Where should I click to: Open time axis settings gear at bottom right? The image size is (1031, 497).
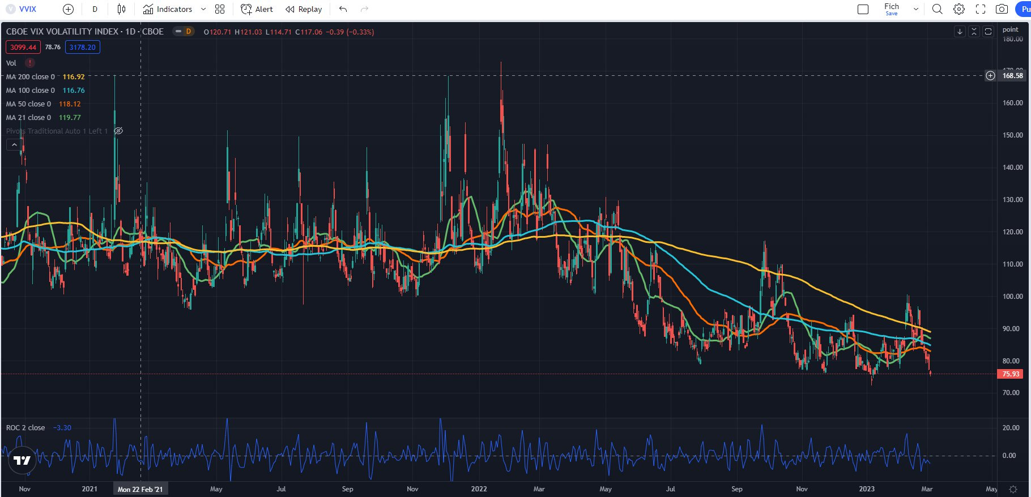[1013, 489]
